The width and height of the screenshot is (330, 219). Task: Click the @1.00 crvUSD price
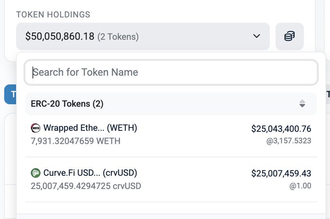coord(301,186)
